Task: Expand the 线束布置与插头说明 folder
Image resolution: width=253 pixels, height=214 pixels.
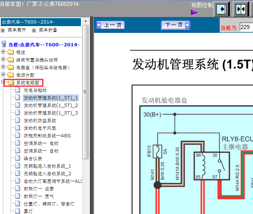Action: (3, 59)
